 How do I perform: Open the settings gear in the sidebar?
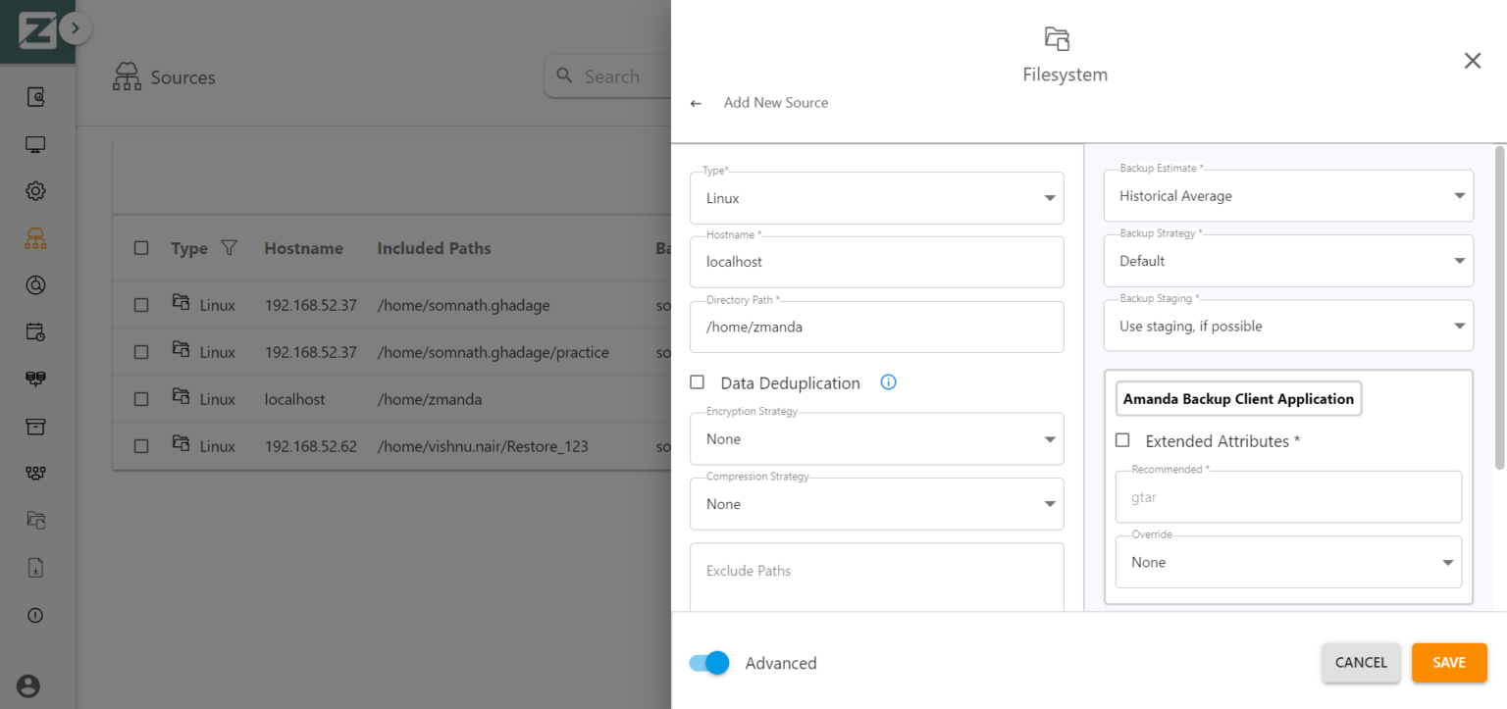(x=35, y=190)
